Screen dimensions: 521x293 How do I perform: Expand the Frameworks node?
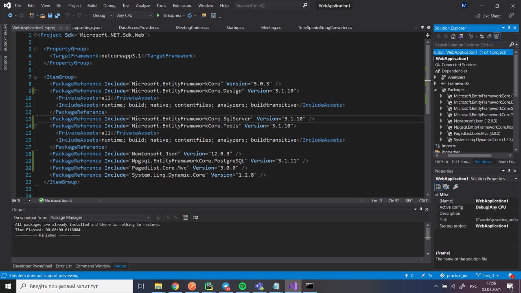[435, 83]
